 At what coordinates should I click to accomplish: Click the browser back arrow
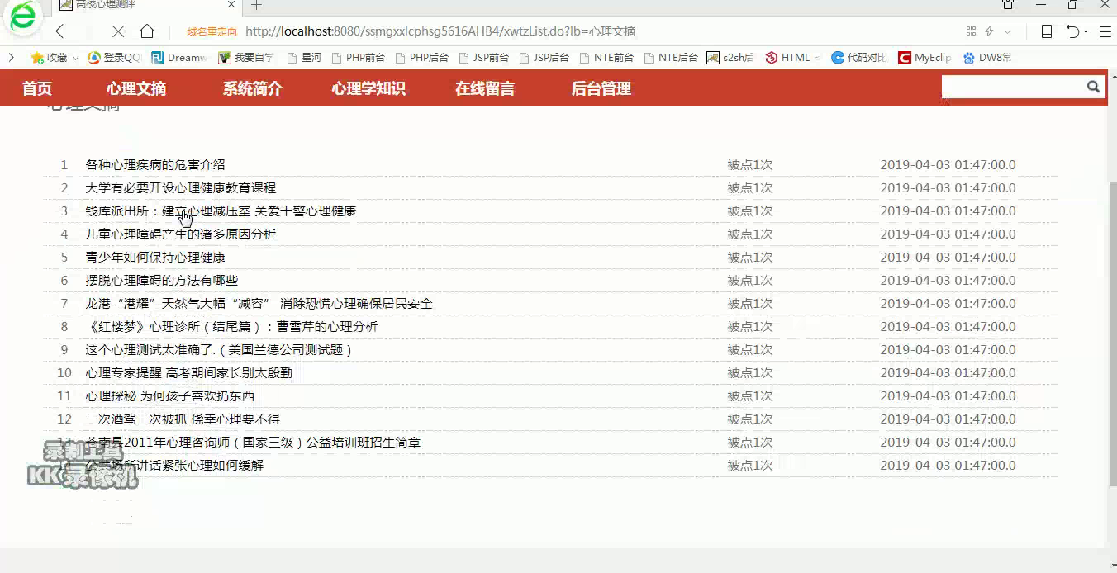point(59,31)
